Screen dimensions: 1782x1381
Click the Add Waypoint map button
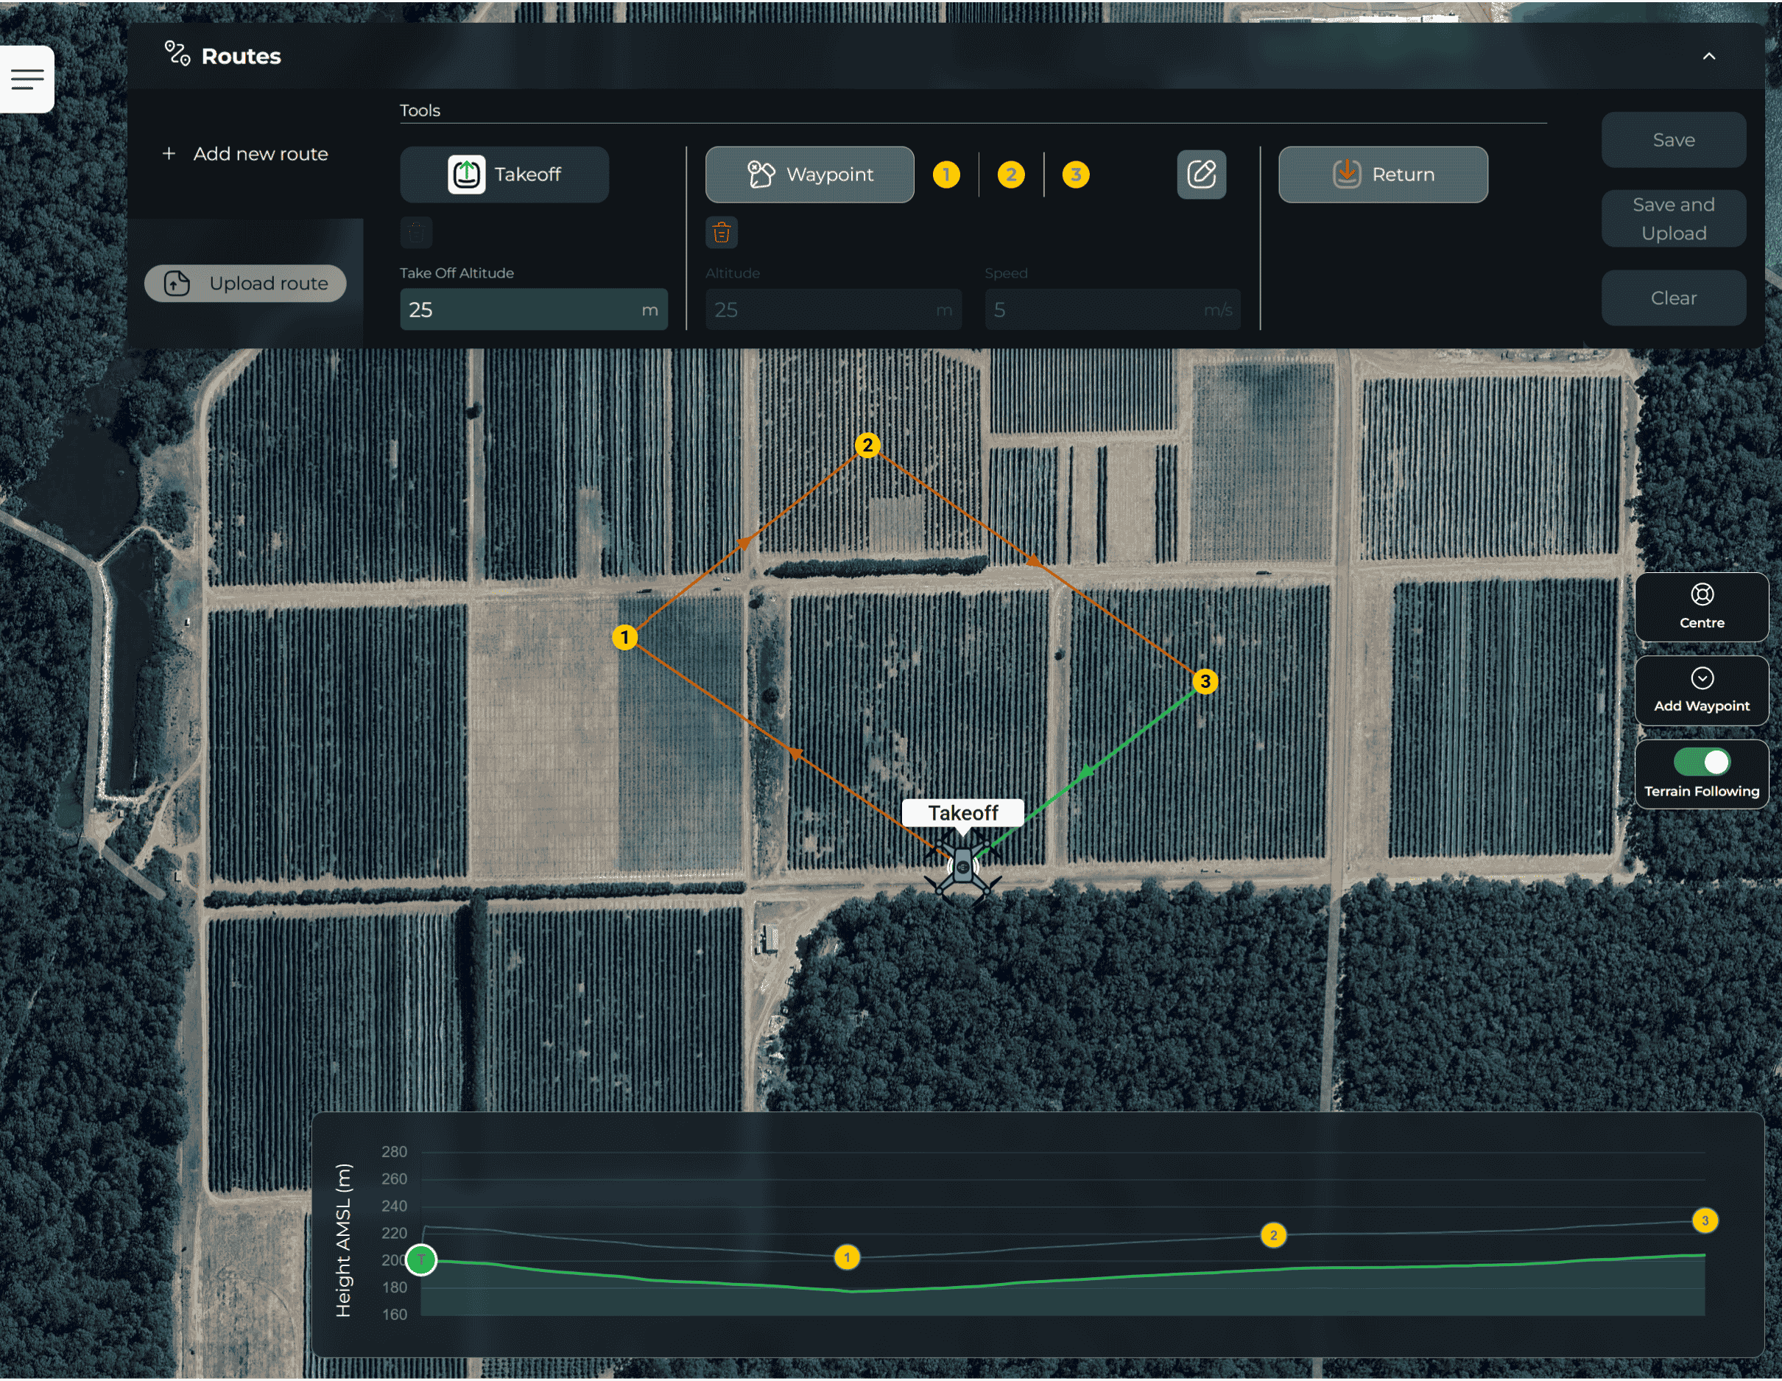click(x=1701, y=692)
